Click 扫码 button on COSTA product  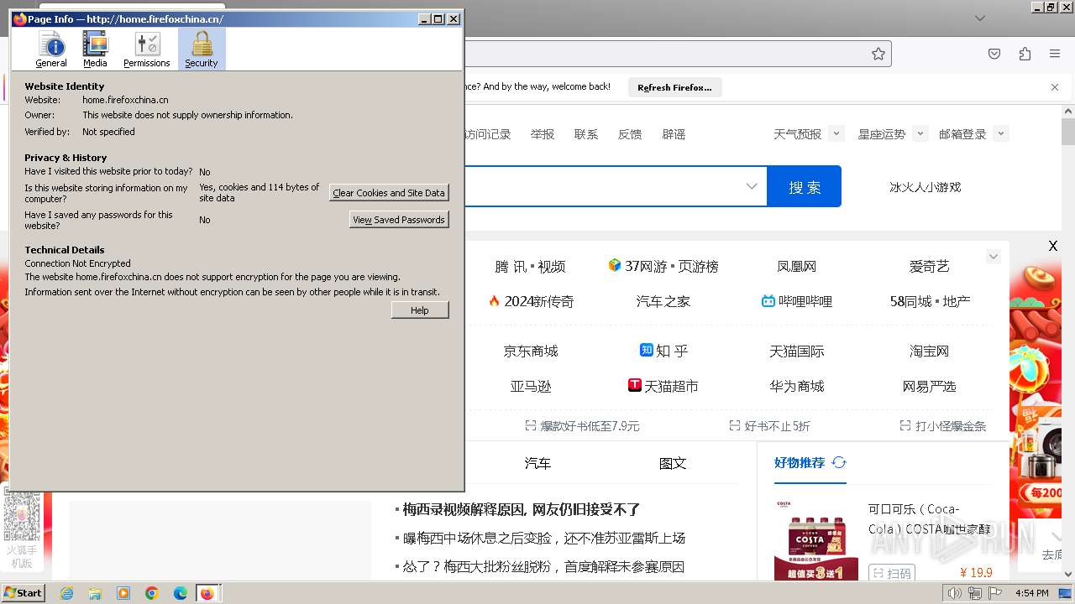[891, 573]
